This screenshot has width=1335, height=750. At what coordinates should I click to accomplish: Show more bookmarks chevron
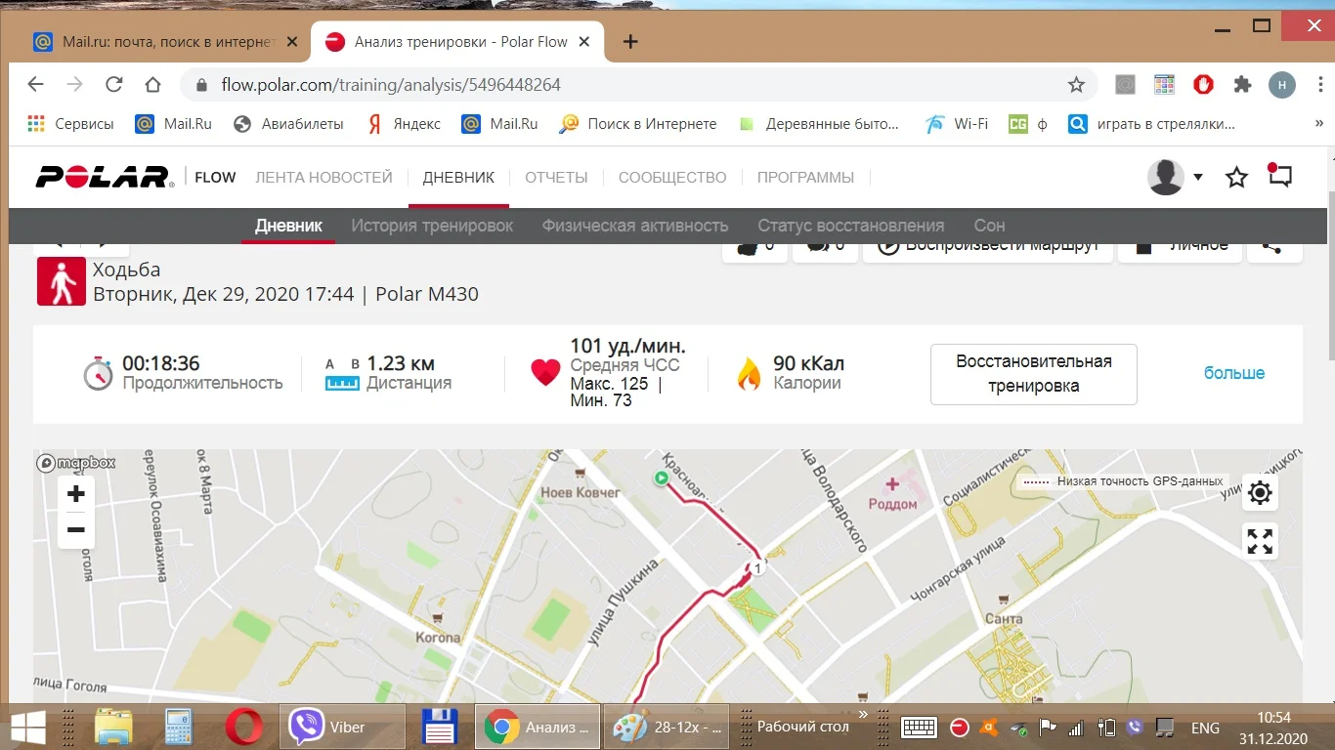pos(1319,124)
